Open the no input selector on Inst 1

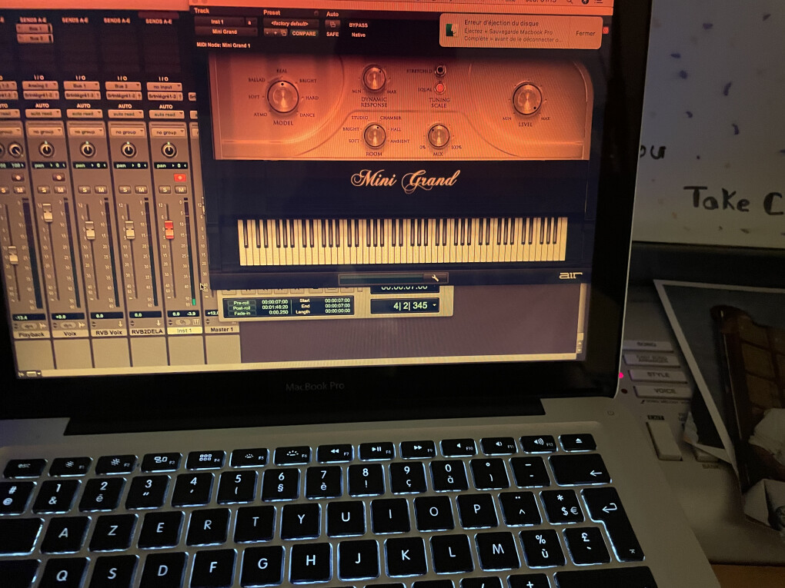click(x=164, y=87)
